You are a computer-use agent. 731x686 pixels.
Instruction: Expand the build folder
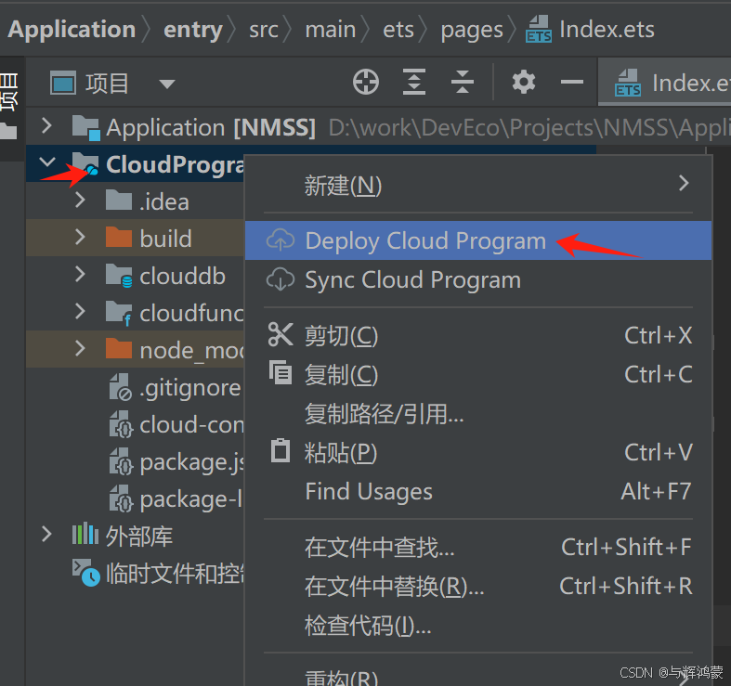click(x=80, y=237)
